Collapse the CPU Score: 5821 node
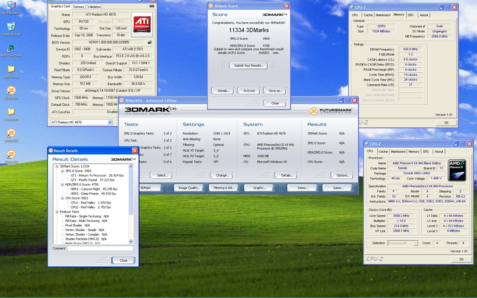 tap(62, 198)
